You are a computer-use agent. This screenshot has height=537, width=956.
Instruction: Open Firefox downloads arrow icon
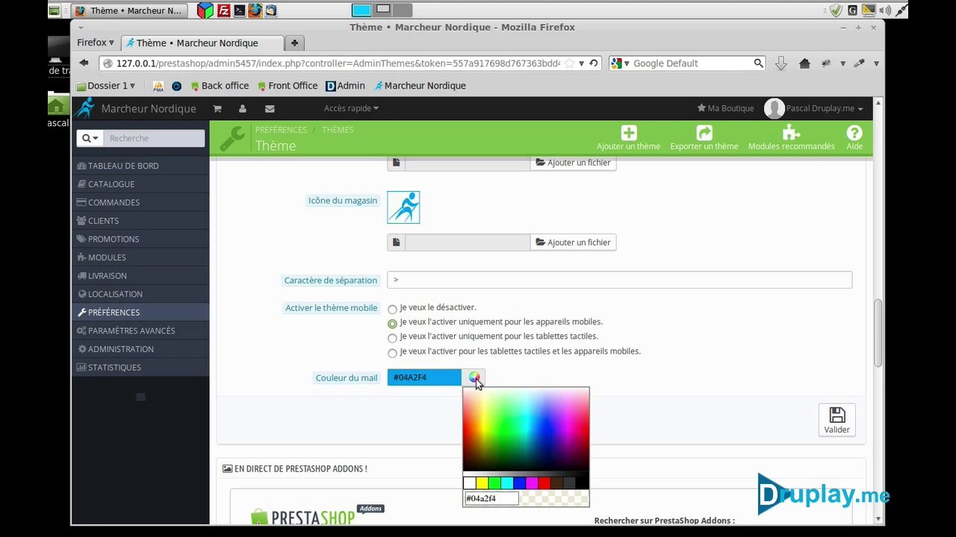coord(781,63)
